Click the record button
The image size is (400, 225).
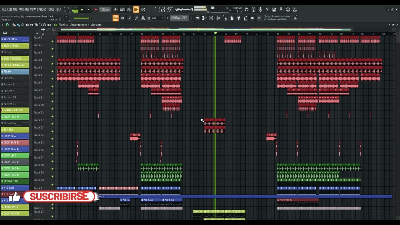click(x=96, y=10)
